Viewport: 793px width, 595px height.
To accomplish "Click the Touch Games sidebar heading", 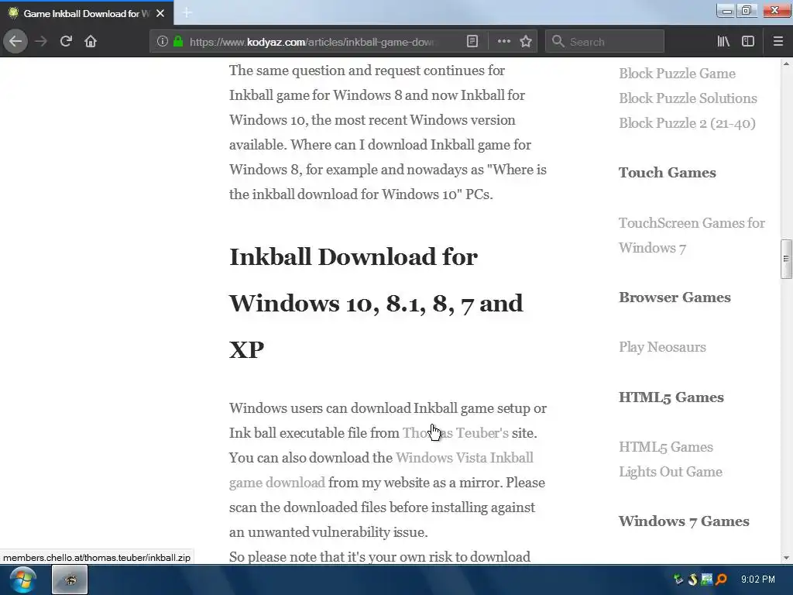I will (667, 173).
